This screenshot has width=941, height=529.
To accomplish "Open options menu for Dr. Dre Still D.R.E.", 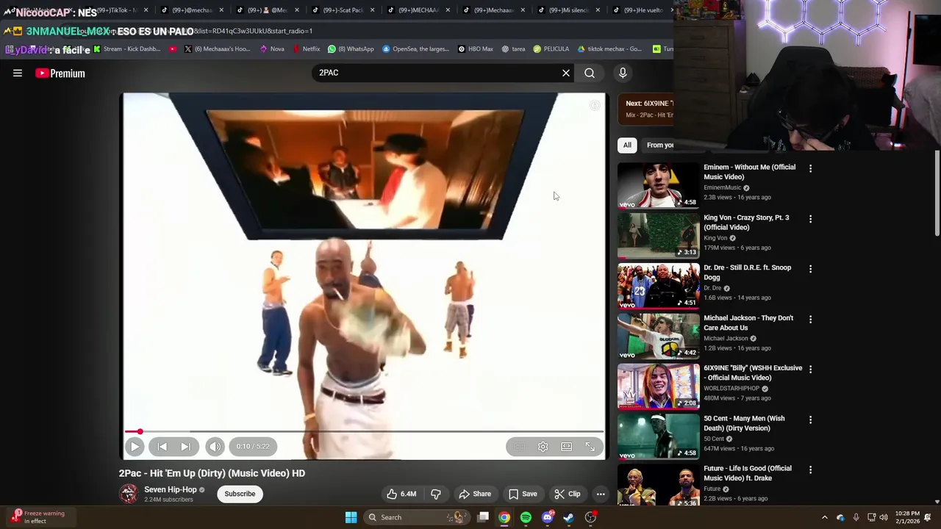I will [810, 269].
